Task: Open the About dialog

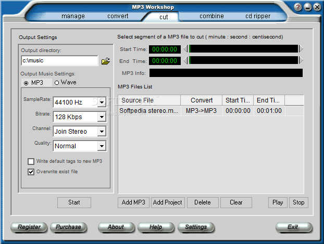Action: 116,227
